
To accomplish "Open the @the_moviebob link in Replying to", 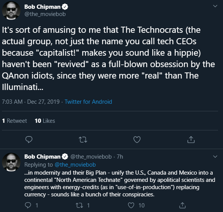I will [x=75, y=165].
